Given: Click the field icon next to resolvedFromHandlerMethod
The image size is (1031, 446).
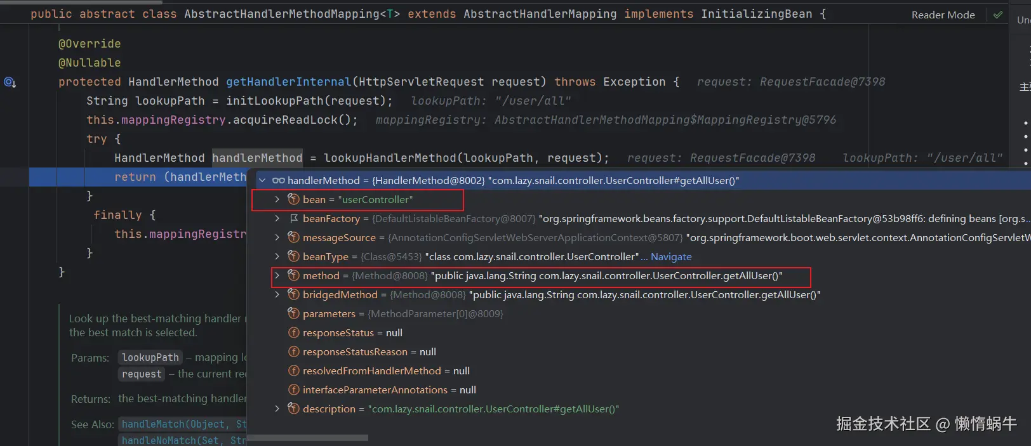Looking at the screenshot, I should pos(293,371).
